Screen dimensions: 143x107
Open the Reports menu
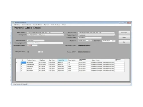pos(47,25)
